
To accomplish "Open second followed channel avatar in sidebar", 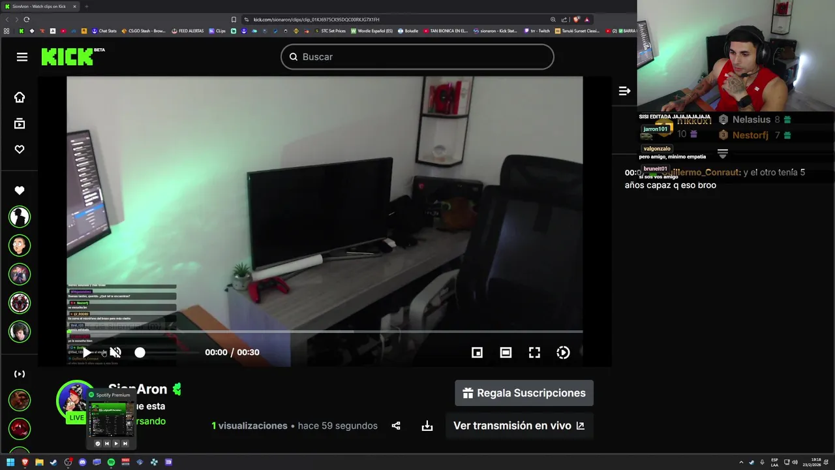I will pos(20,245).
